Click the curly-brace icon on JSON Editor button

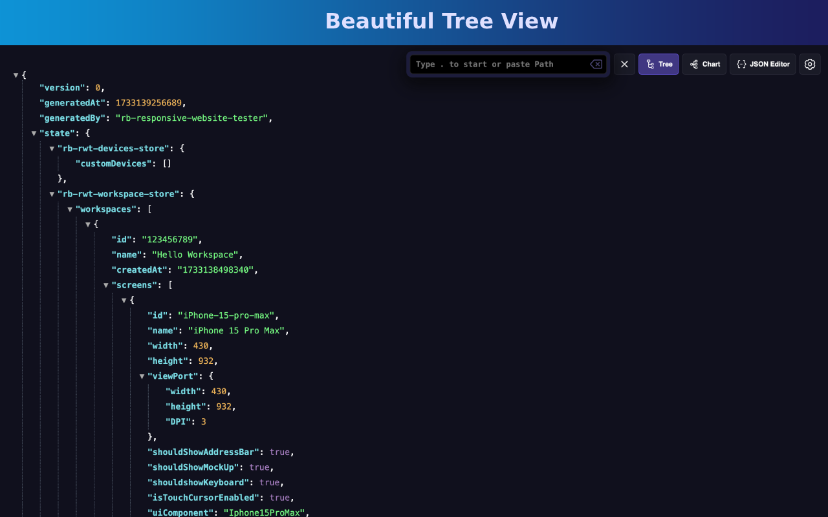coord(740,64)
